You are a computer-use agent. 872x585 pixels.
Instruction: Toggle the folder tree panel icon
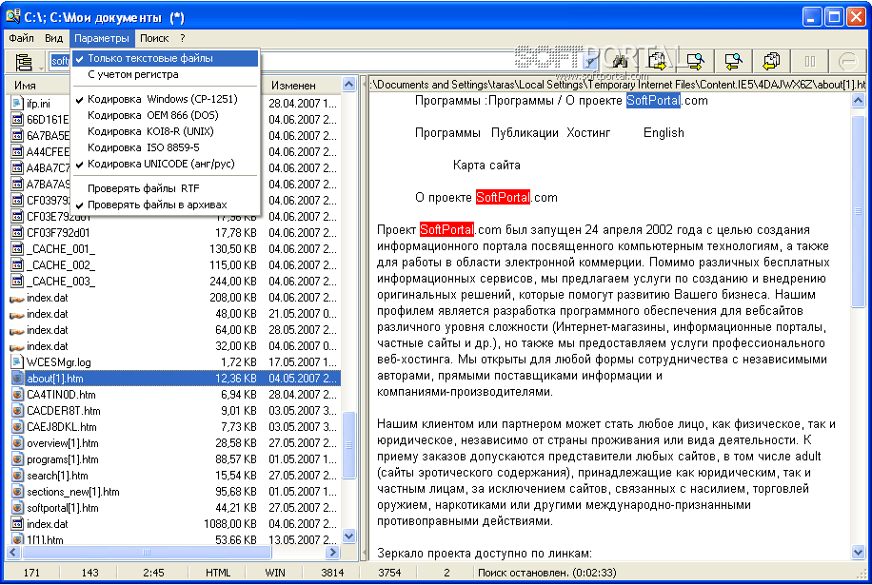(x=24, y=62)
